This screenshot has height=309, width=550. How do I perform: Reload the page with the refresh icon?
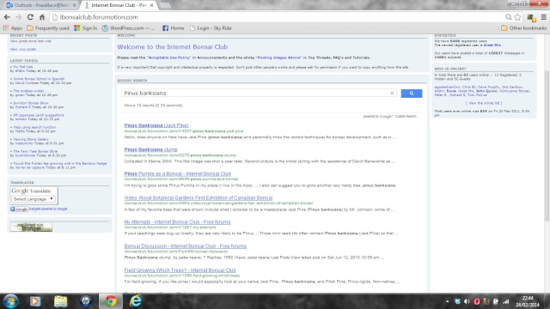31,17
